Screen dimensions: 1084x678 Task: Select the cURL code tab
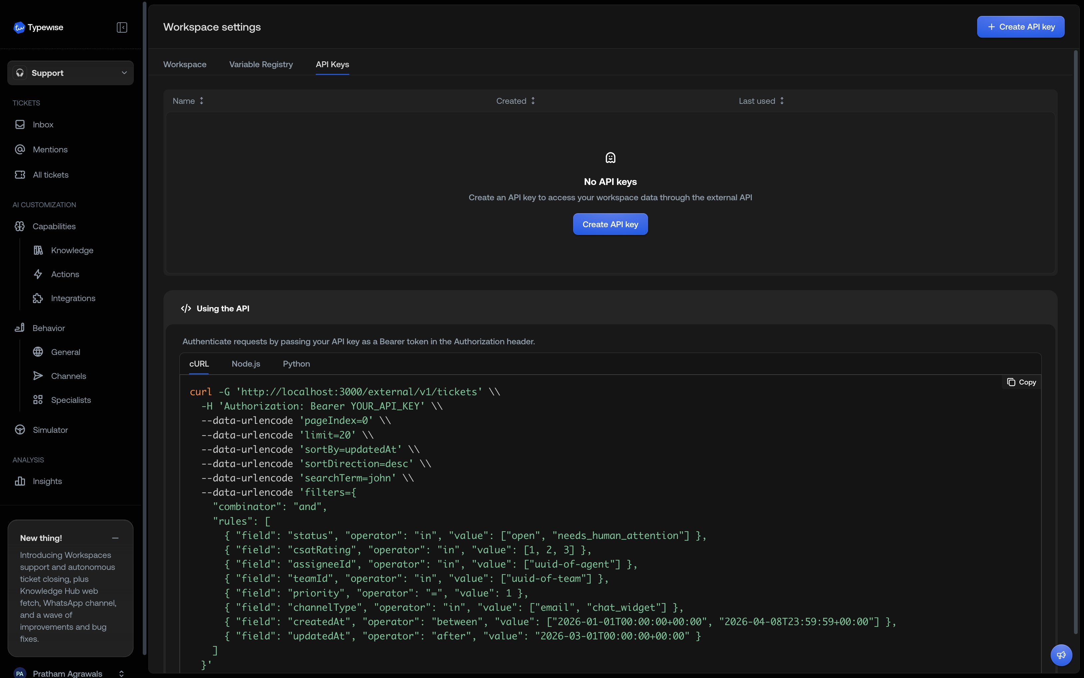(x=199, y=364)
